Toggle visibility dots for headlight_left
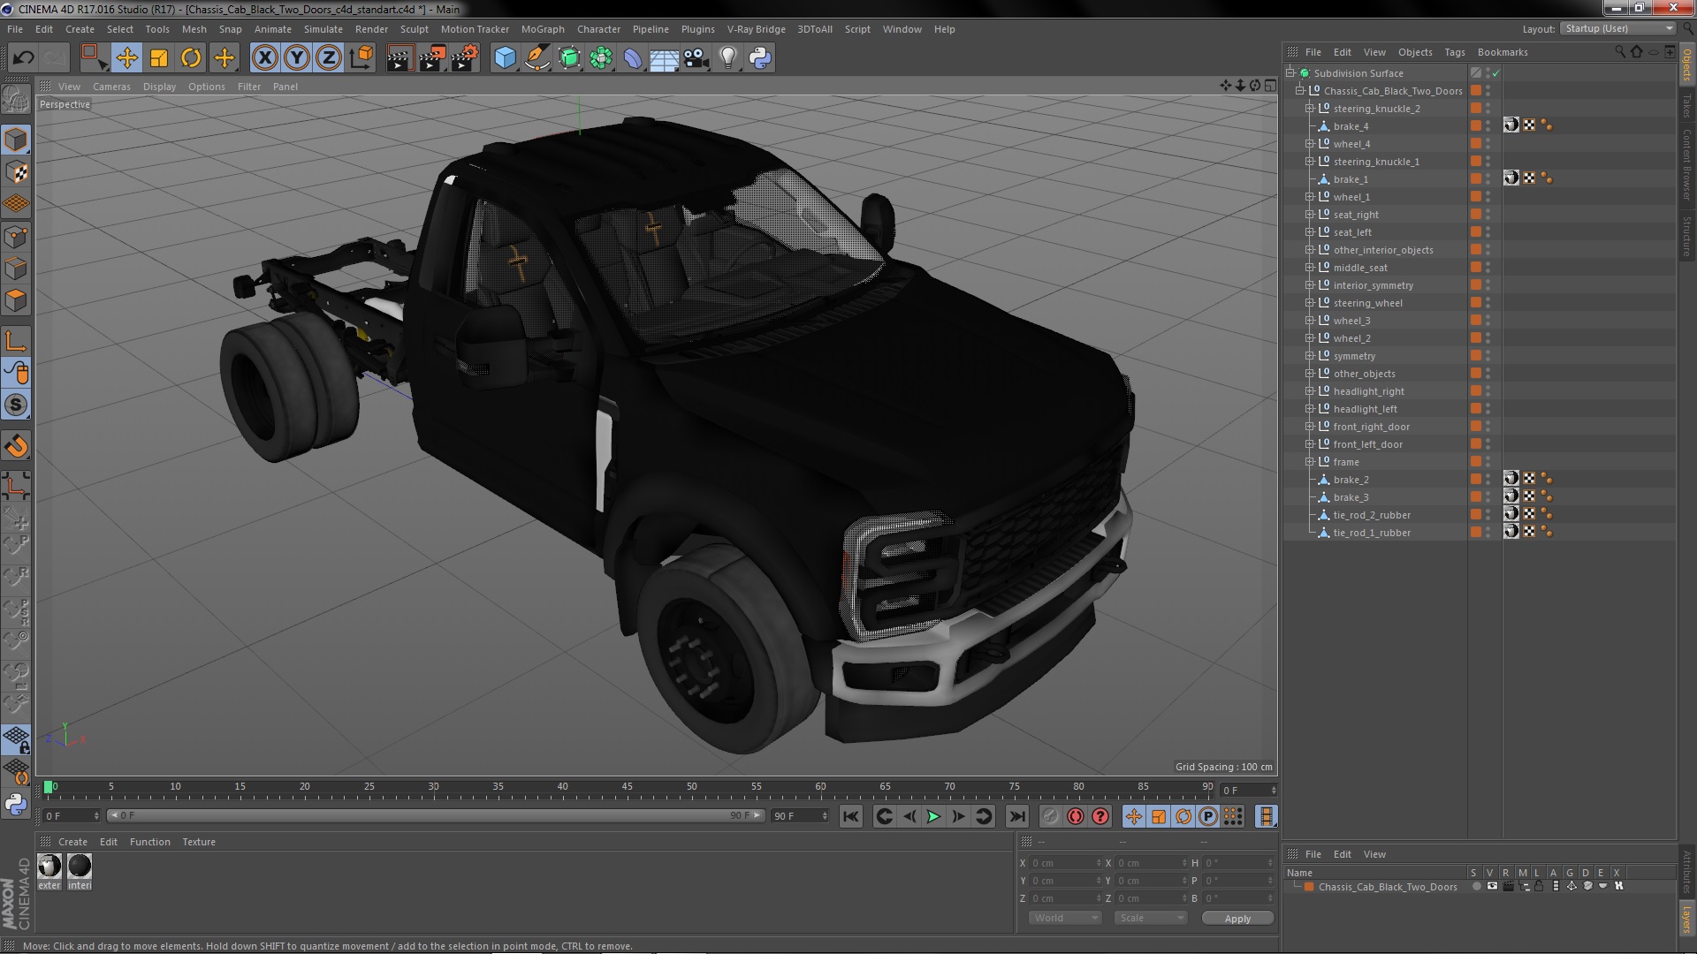This screenshot has width=1697, height=954. point(1488,409)
